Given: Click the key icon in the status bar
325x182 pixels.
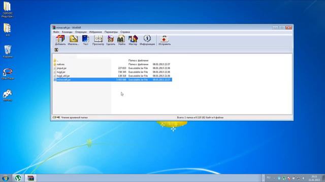Looking at the screenshot, I should click(x=58, y=117).
